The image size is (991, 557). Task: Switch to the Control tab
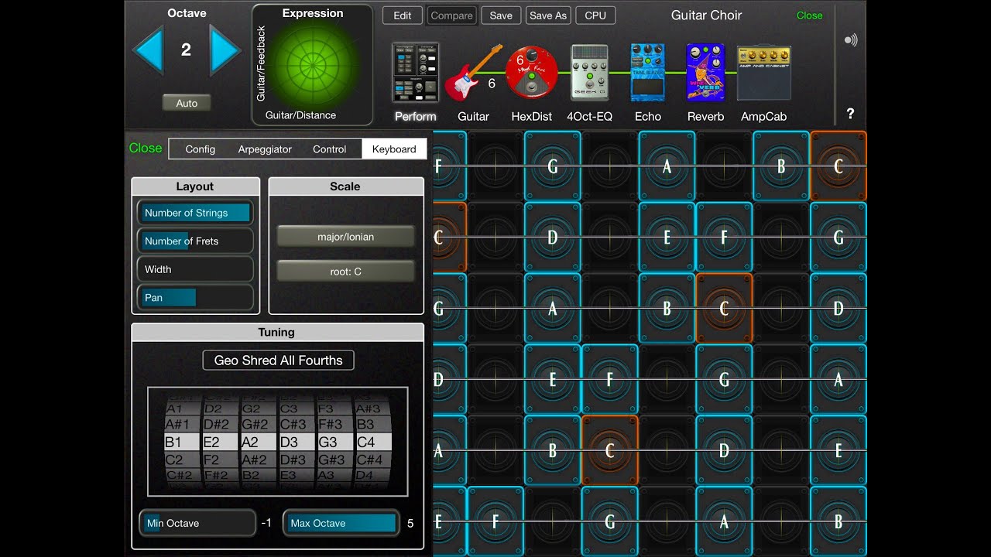(329, 149)
